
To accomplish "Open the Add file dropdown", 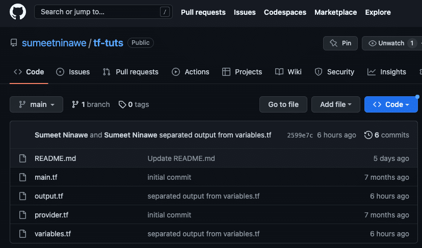I will coord(335,104).
